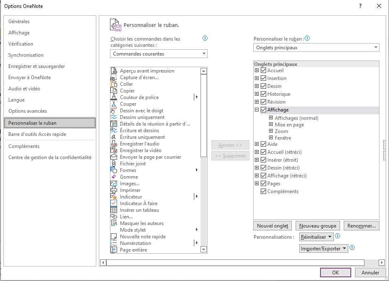Toggle the Historique tab checkbox
This screenshot has height=281, width=389.
point(264,94)
